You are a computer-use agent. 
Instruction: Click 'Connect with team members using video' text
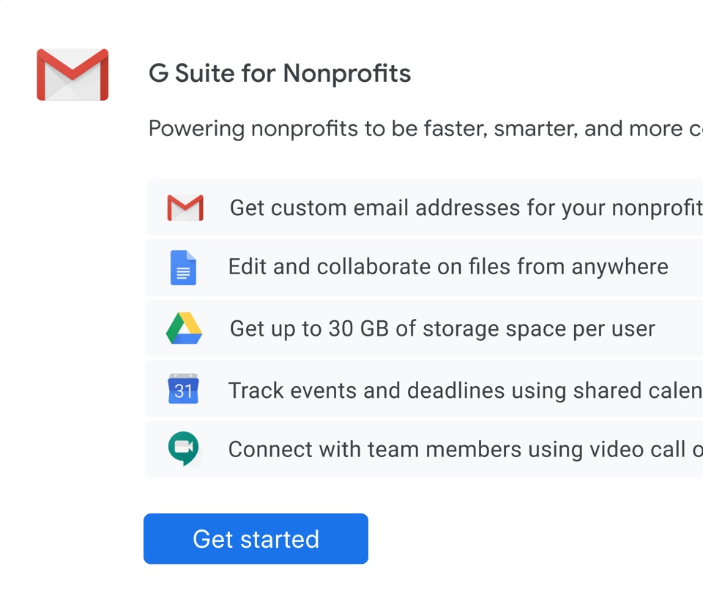coord(466,450)
